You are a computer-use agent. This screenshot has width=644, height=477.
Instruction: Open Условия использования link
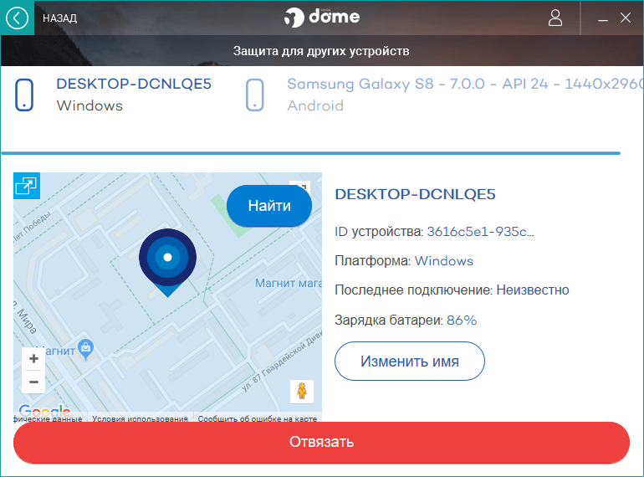pos(140,418)
